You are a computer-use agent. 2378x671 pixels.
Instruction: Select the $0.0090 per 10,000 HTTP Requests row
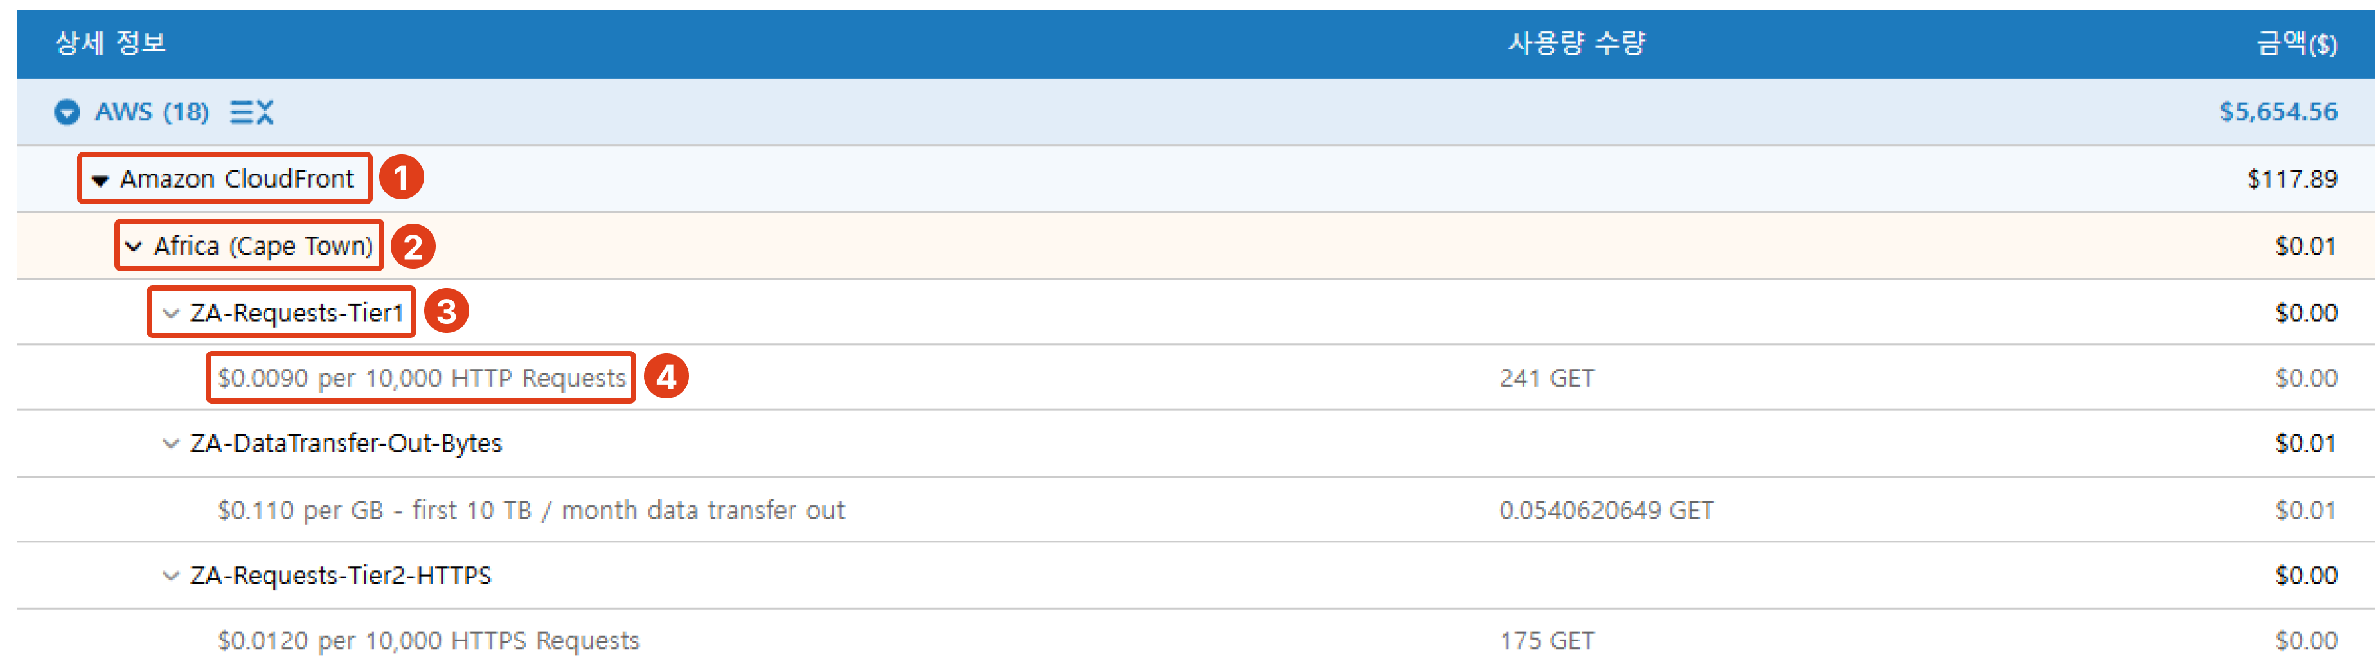click(x=421, y=379)
